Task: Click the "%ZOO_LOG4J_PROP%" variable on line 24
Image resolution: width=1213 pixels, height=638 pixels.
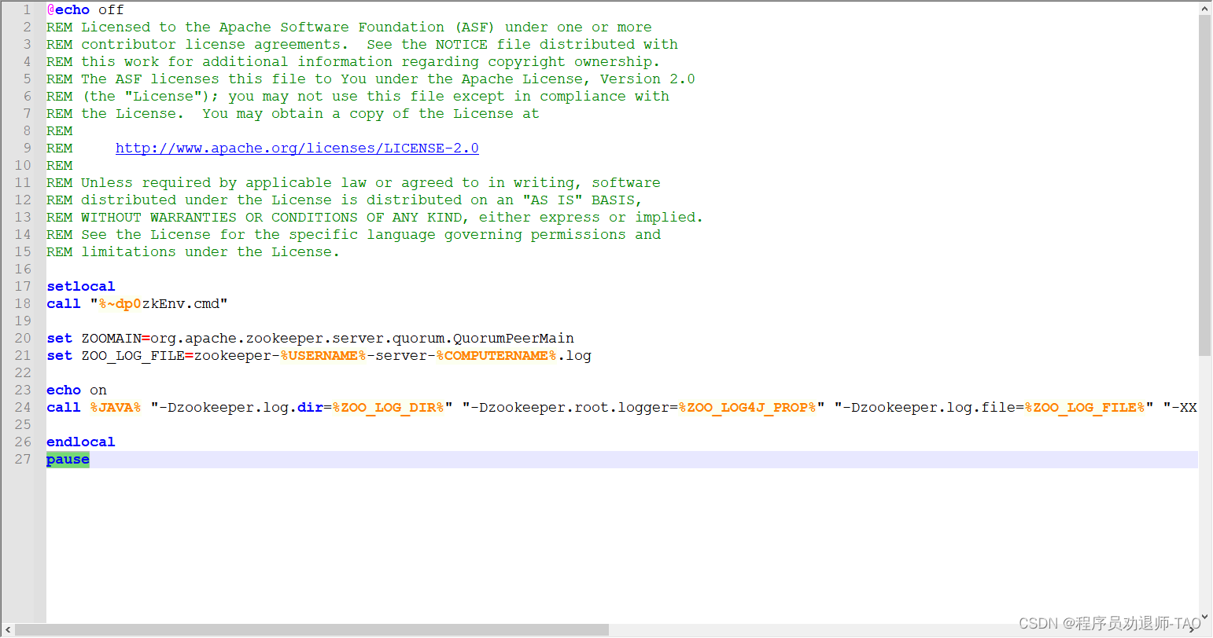Action: coord(748,407)
